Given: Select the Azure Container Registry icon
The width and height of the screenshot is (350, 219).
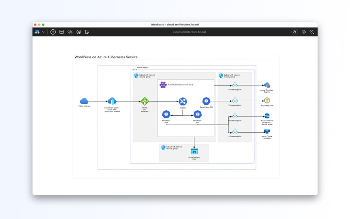Looking at the screenshot, I should point(267,85).
